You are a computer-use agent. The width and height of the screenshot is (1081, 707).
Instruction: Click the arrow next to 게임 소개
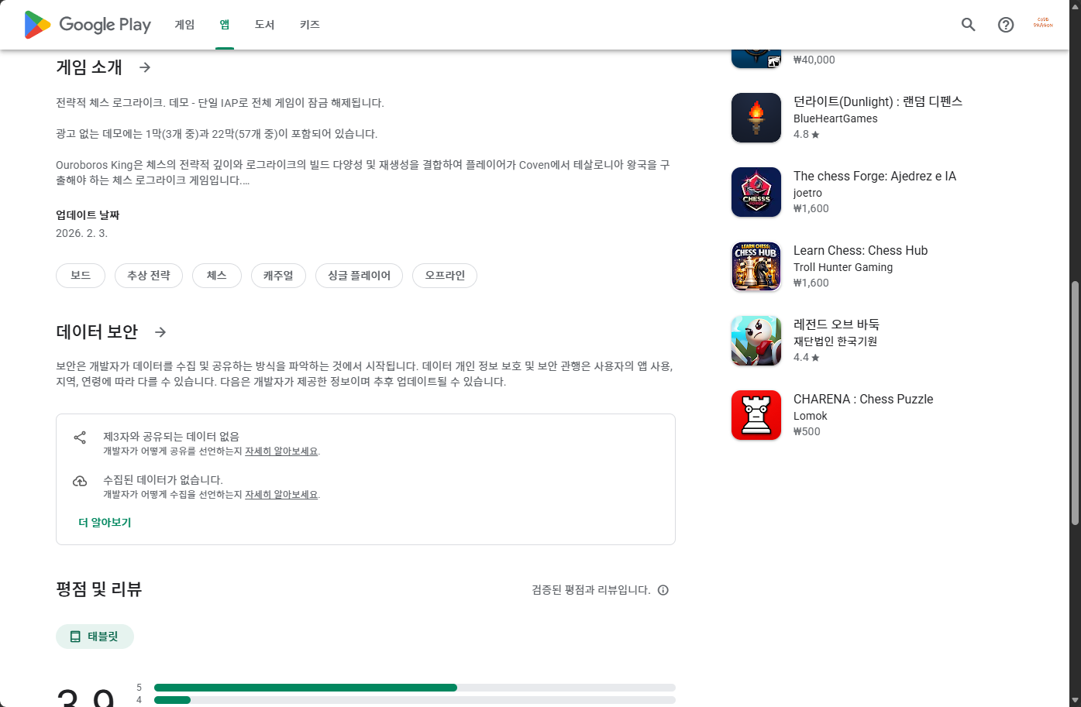coord(145,67)
